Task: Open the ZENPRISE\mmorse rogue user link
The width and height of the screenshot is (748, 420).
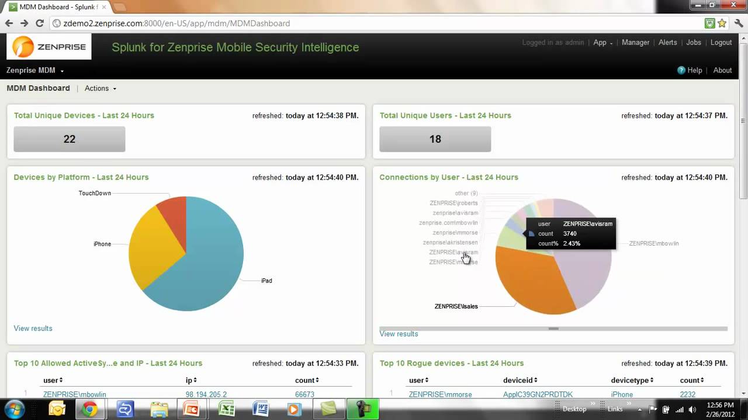Action: point(441,395)
